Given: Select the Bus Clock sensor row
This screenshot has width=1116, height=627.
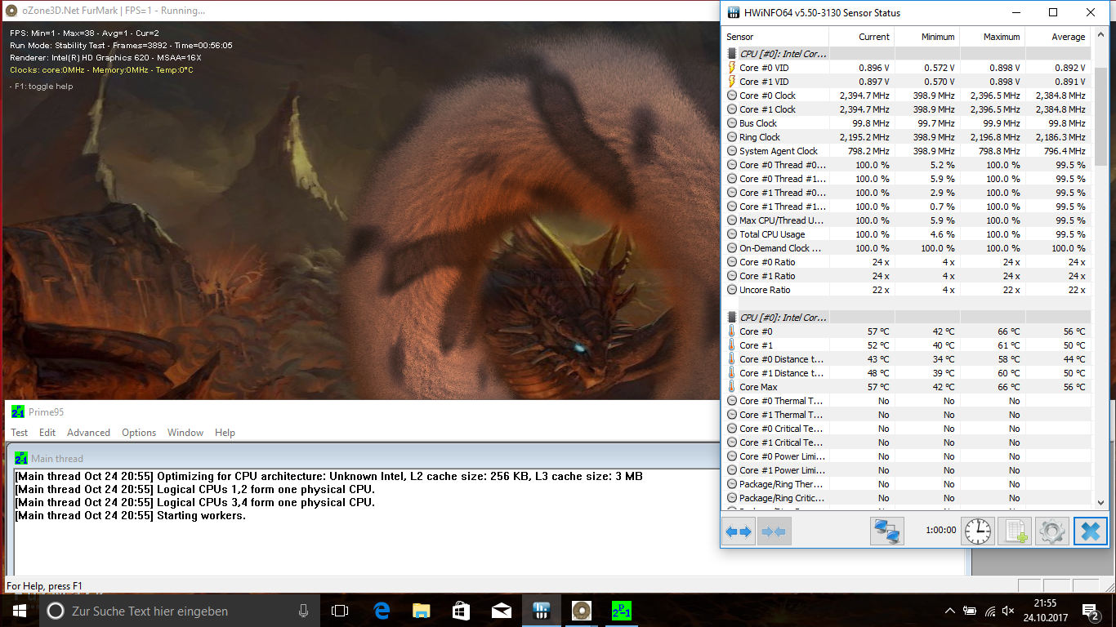Looking at the screenshot, I should point(907,123).
